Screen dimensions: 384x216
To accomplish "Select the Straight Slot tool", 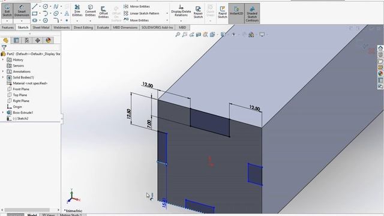I will click(x=35, y=20).
